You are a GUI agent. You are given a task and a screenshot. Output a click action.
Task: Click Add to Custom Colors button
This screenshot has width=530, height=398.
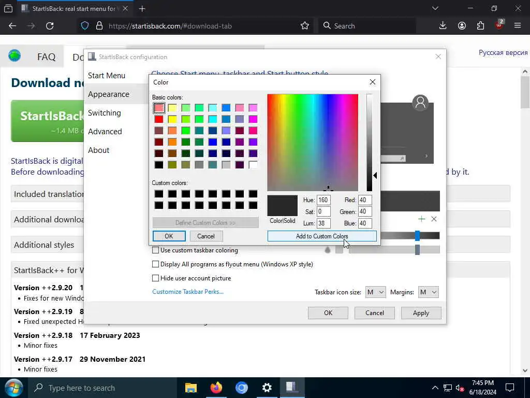(322, 236)
